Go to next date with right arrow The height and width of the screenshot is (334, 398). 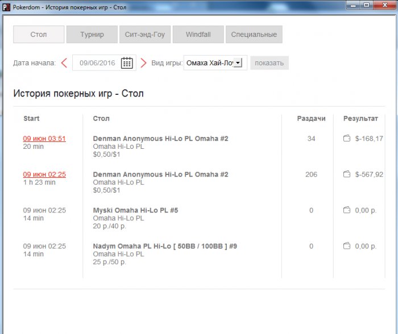143,63
